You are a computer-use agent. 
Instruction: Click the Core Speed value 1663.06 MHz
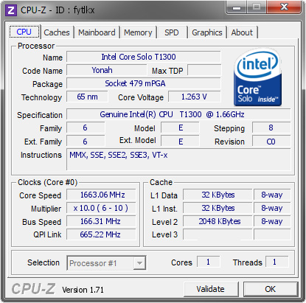point(101,195)
